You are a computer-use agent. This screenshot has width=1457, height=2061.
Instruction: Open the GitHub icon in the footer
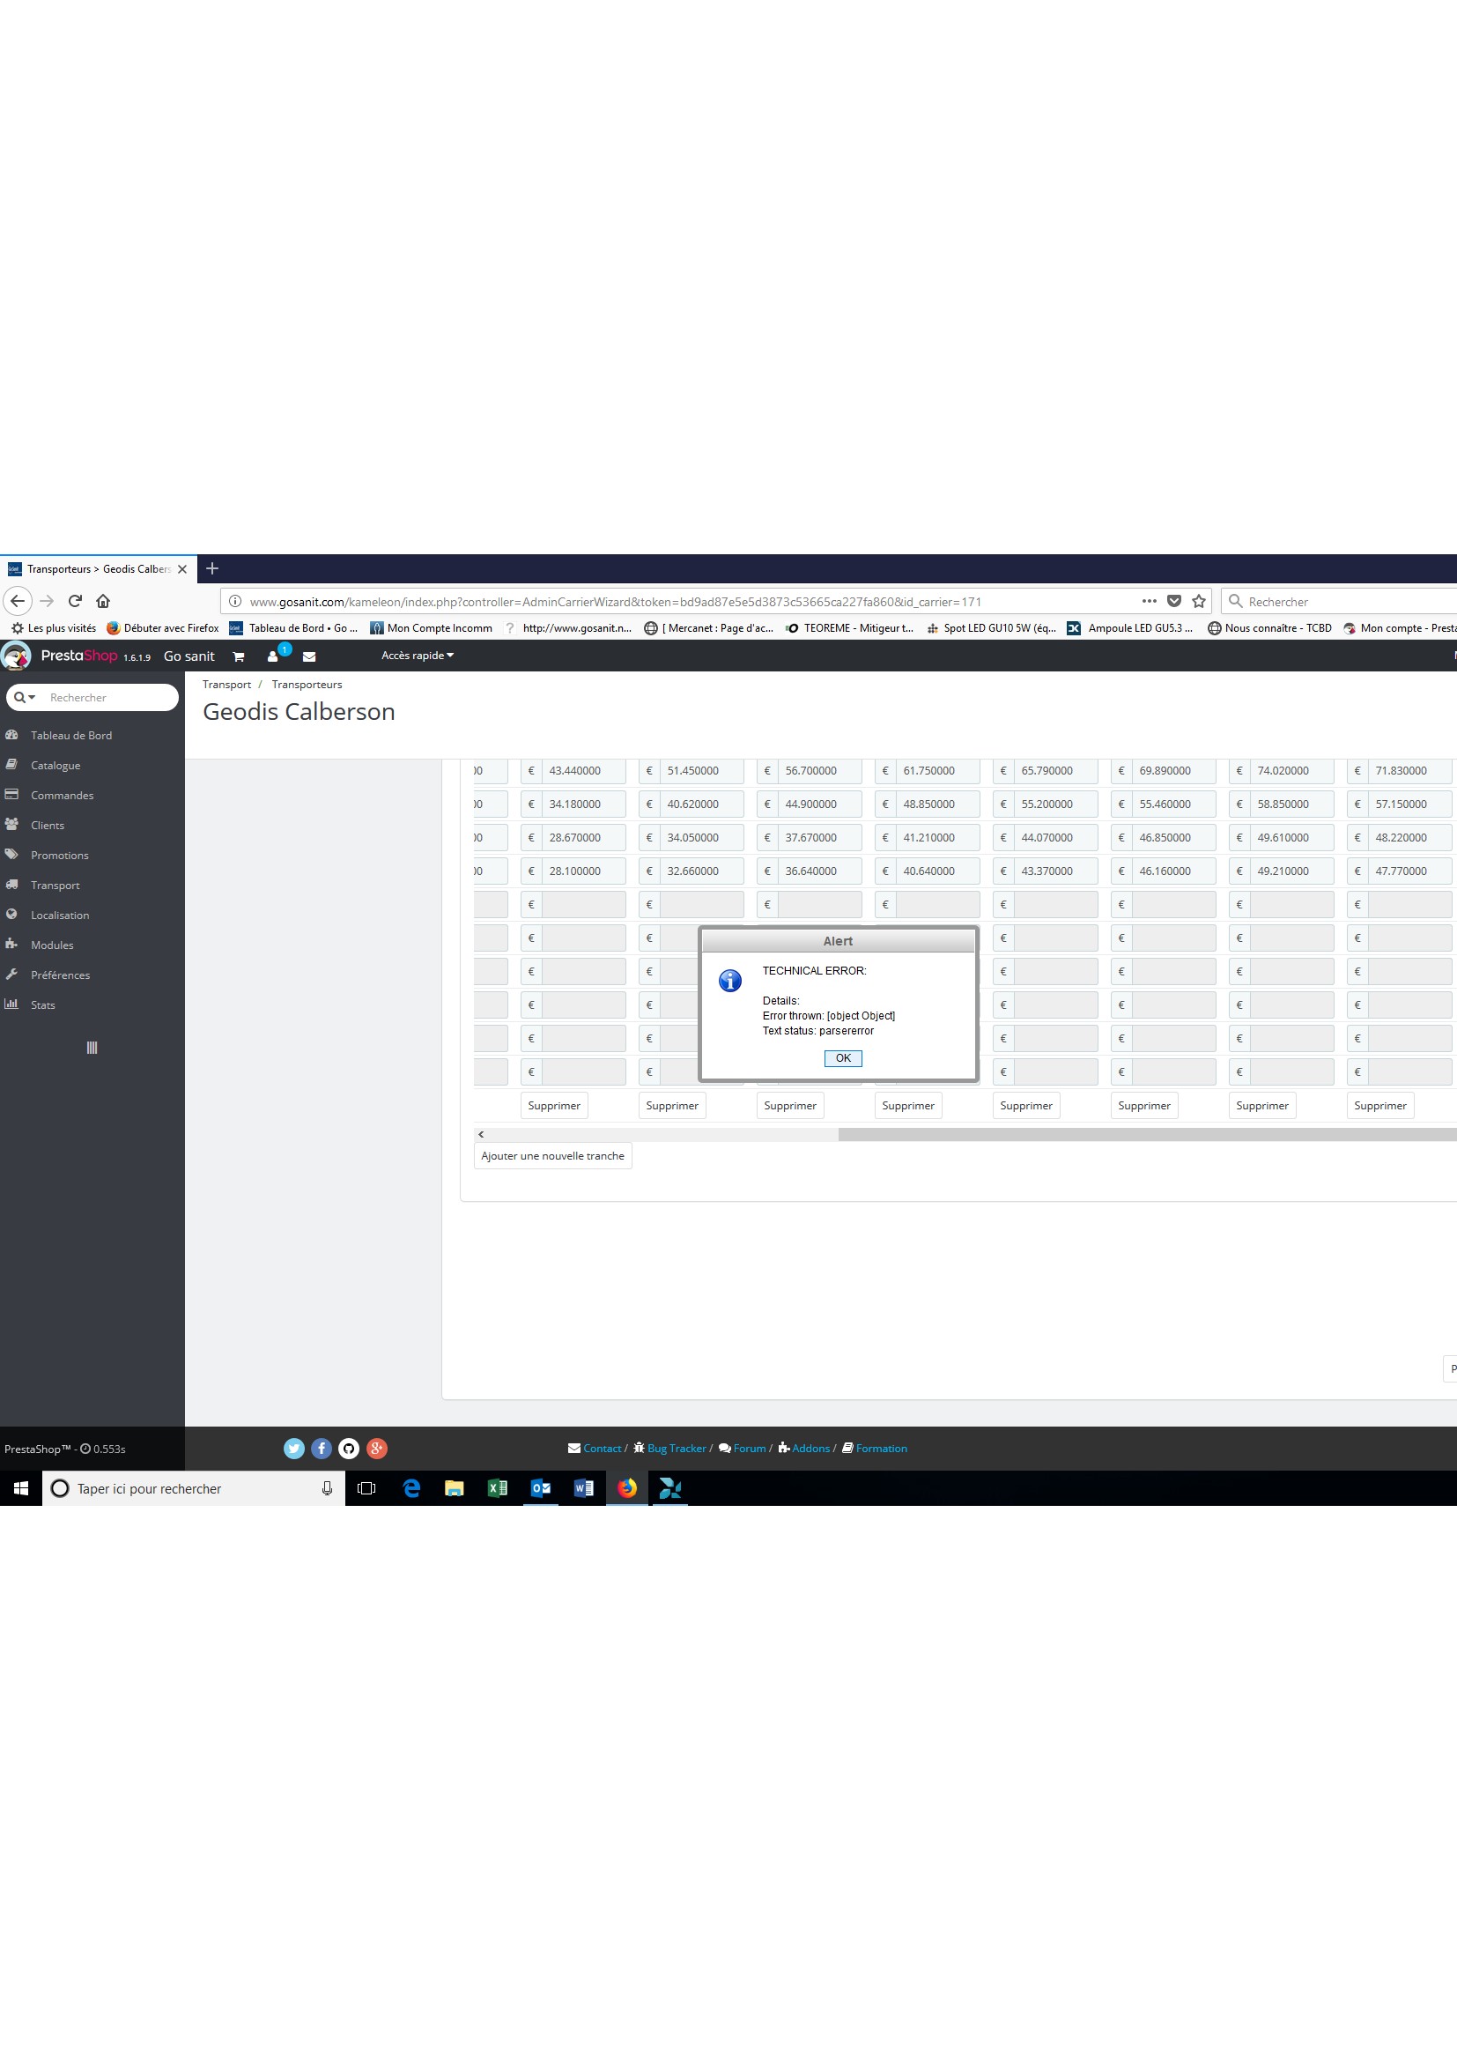pyautogui.click(x=349, y=1448)
